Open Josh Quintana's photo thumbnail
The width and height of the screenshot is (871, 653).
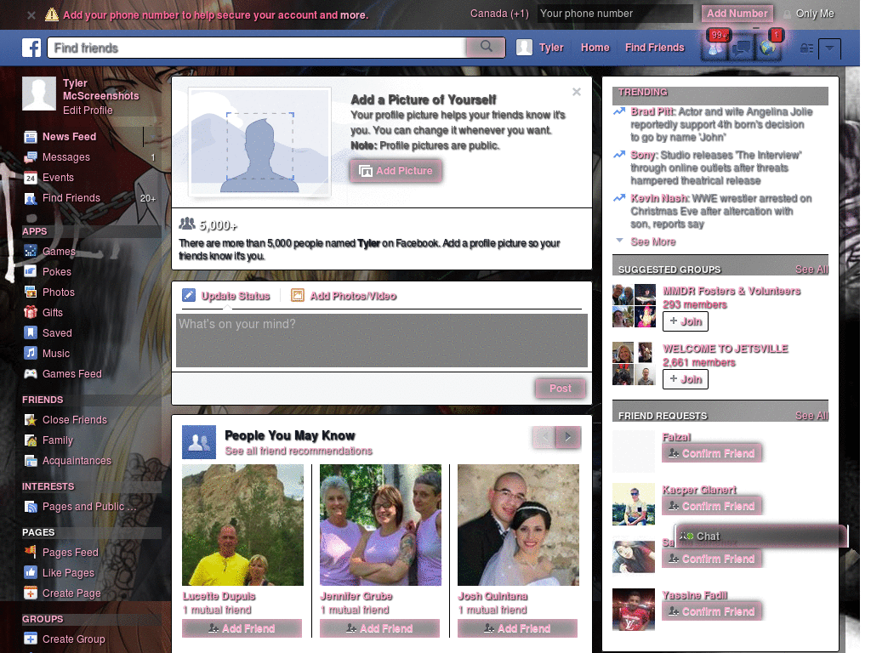518,525
